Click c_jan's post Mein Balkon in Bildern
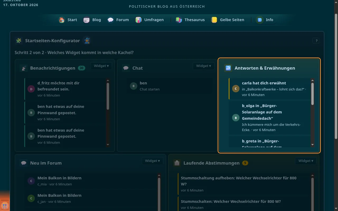This screenshot has height=211, width=338. [90, 198]
